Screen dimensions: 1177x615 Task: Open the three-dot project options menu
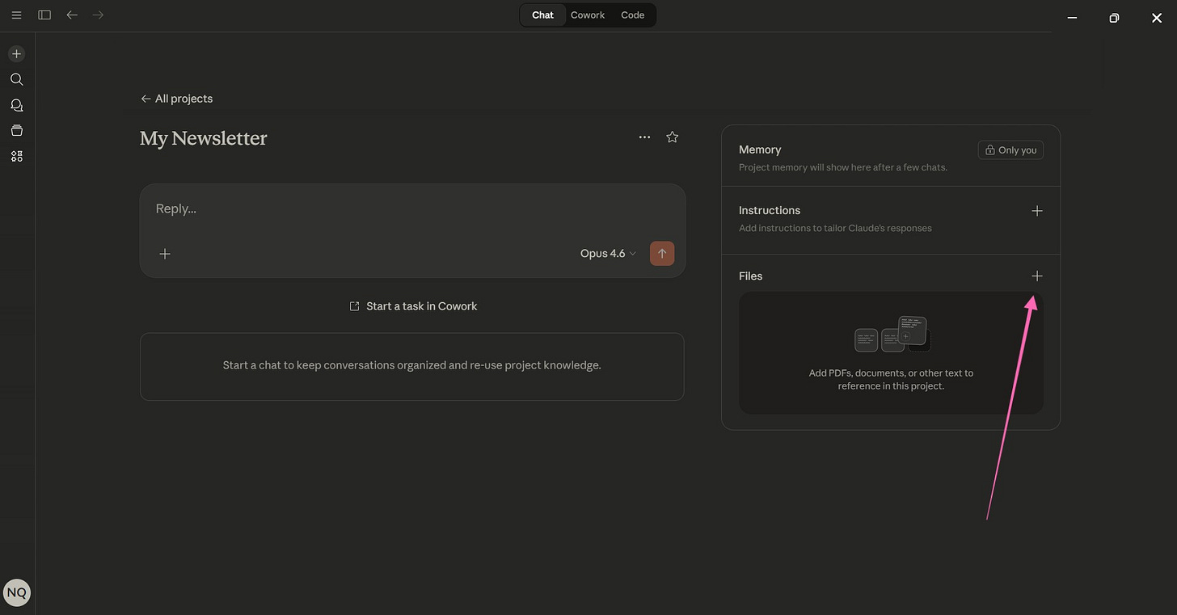644,137
